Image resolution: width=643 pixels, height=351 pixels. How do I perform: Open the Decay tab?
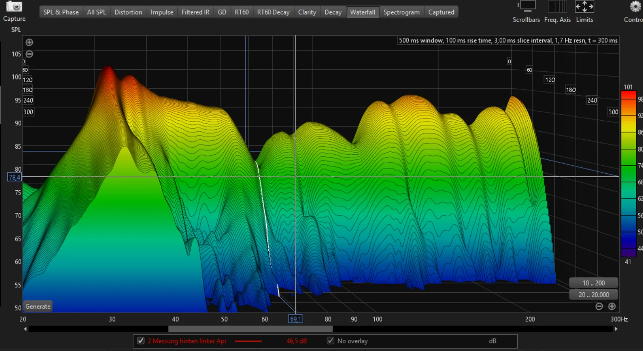[333, 12]
